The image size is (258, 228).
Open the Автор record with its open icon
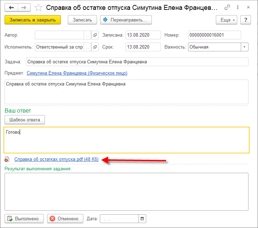pyautogui.click(x=95, y=35)
